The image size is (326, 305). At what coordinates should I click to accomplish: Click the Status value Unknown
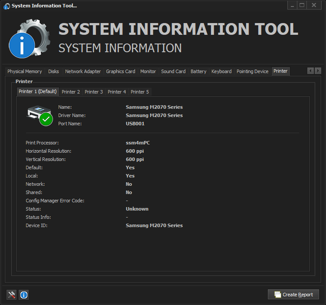pyautogui.click(x=137, y=209)
